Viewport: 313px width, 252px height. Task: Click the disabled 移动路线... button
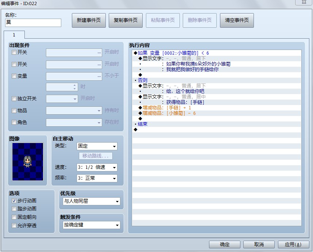[96, 156]
